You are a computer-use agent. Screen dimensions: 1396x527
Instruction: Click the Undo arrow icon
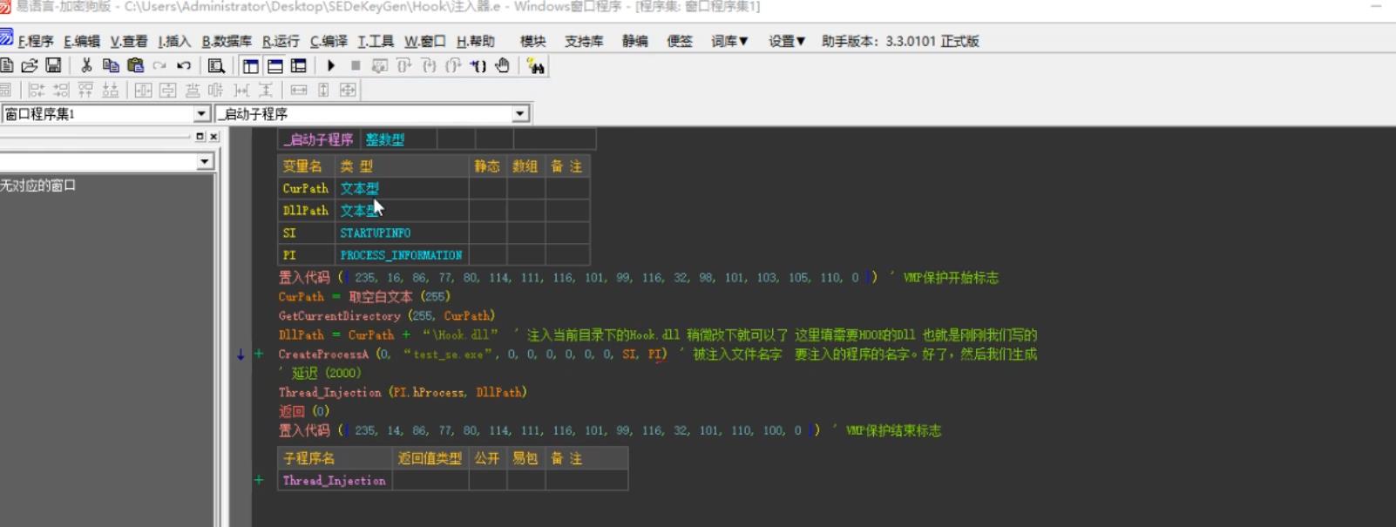click(x=184, y=65)
